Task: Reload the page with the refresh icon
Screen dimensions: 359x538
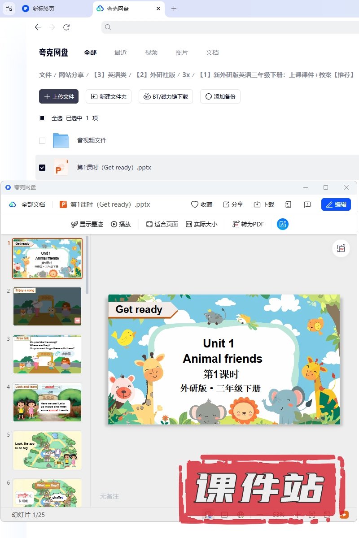Action: pos(66,27)
